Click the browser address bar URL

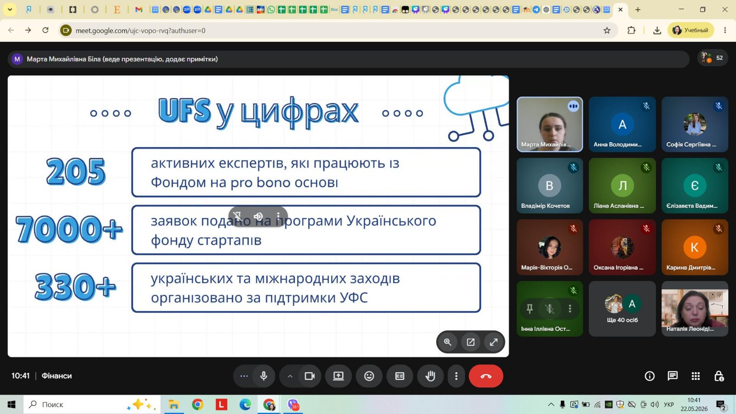tap(140, 30)
